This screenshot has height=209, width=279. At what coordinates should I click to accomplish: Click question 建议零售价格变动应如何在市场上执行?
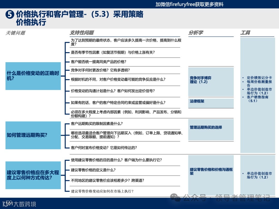[x=102, y=191]
